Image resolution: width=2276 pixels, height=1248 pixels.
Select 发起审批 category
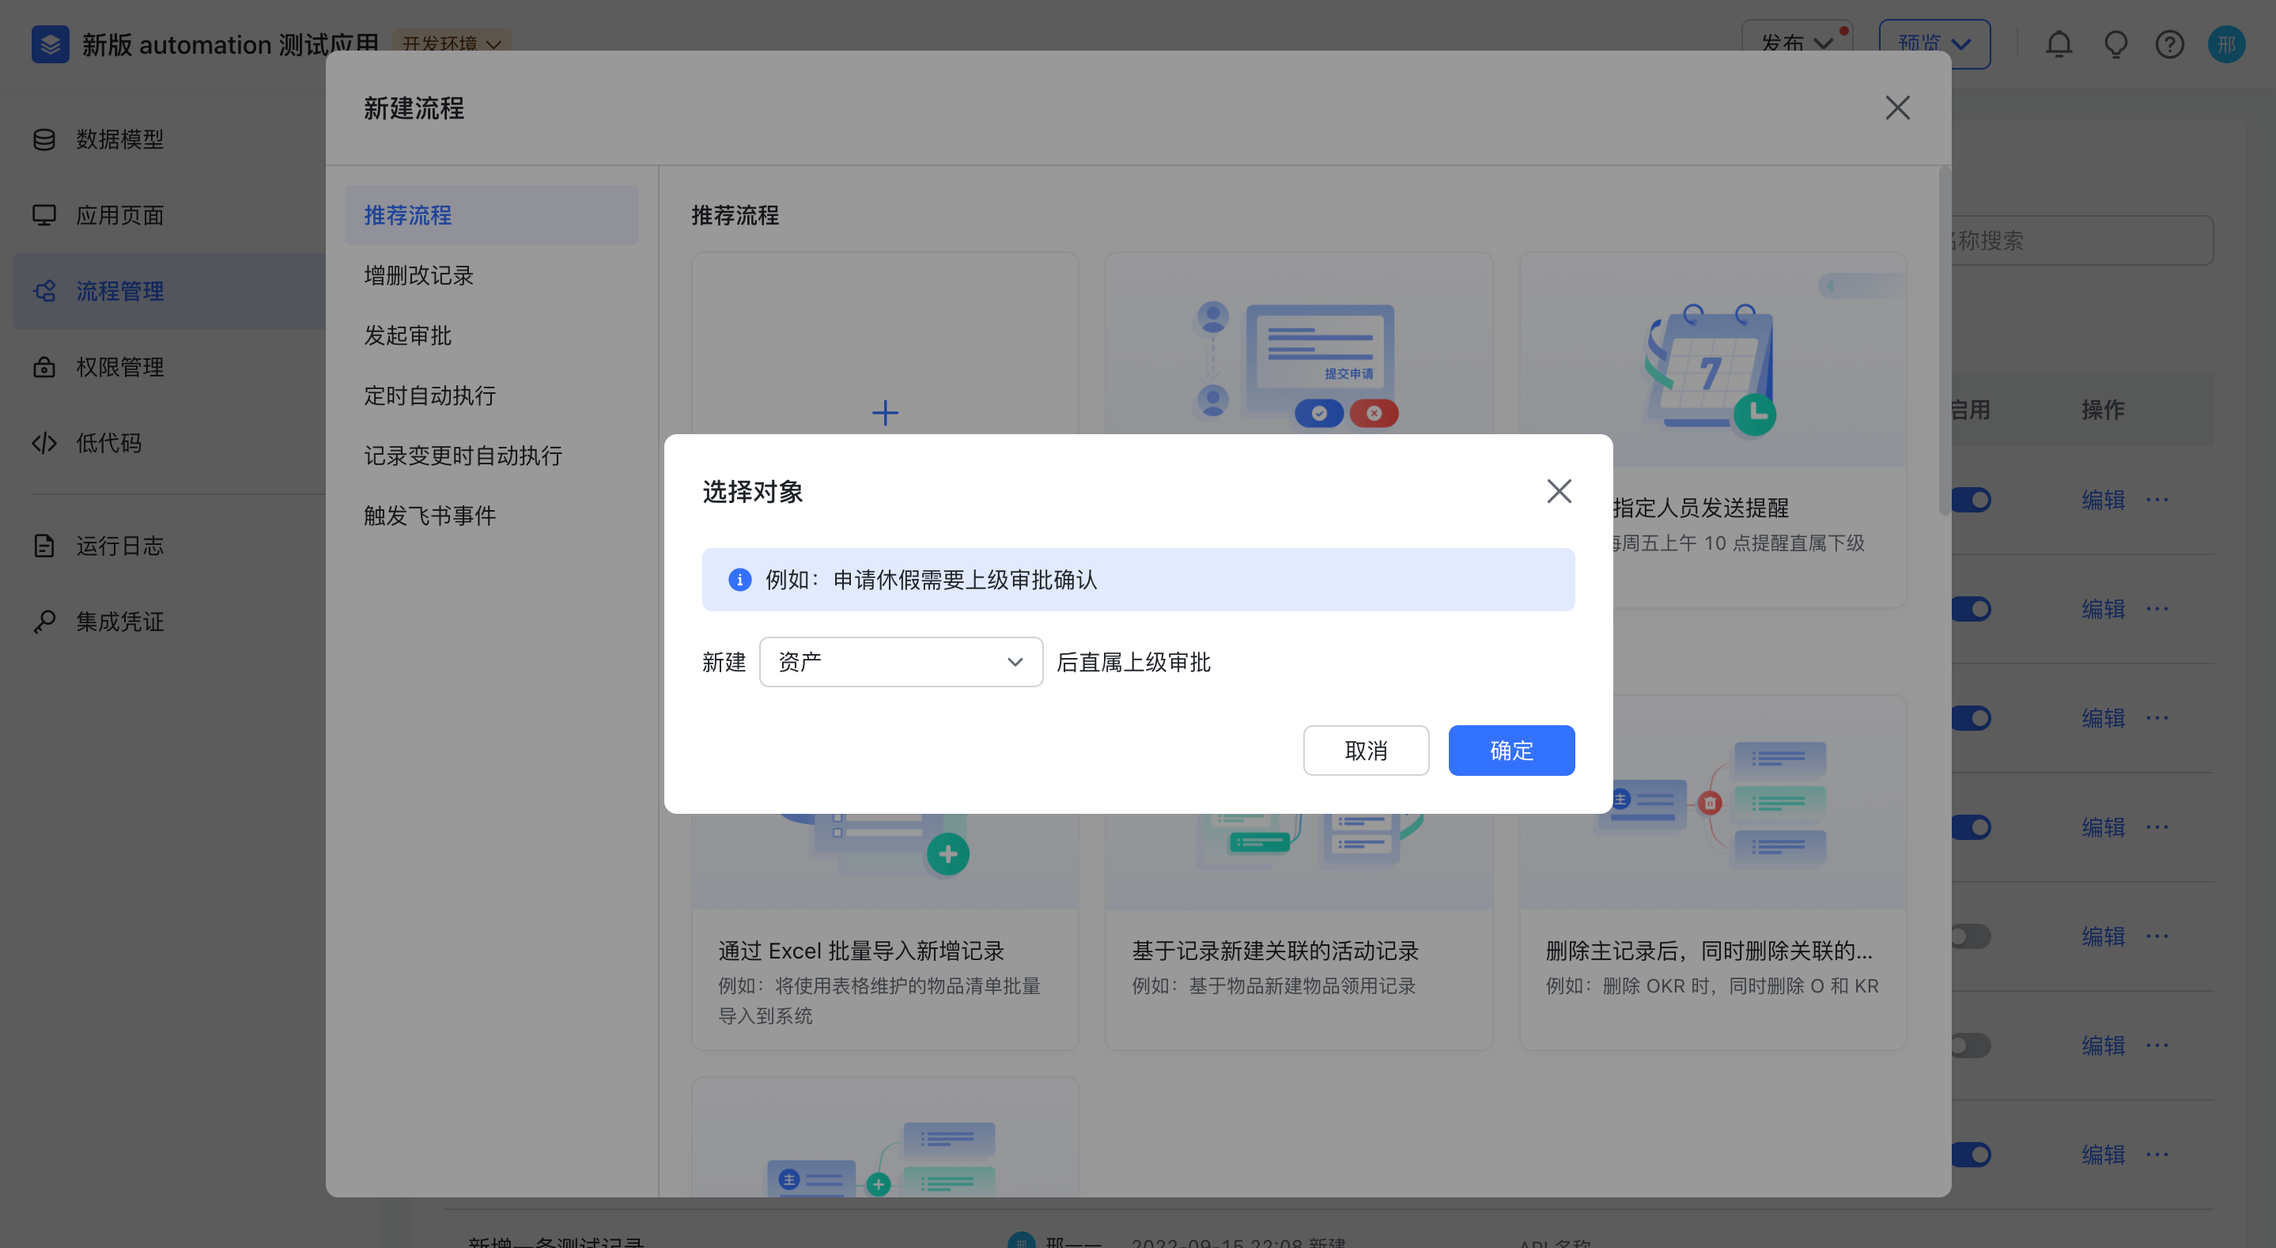coord(491,335)
